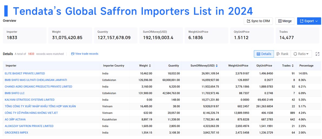Screen dimensions: 322x139
Task: Open ELITE BASKET PRIVATE LIMITED importer
Action: coord(25,73)
